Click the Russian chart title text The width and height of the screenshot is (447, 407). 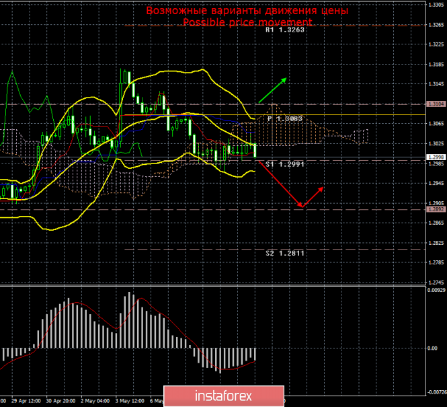coord(249,11)
